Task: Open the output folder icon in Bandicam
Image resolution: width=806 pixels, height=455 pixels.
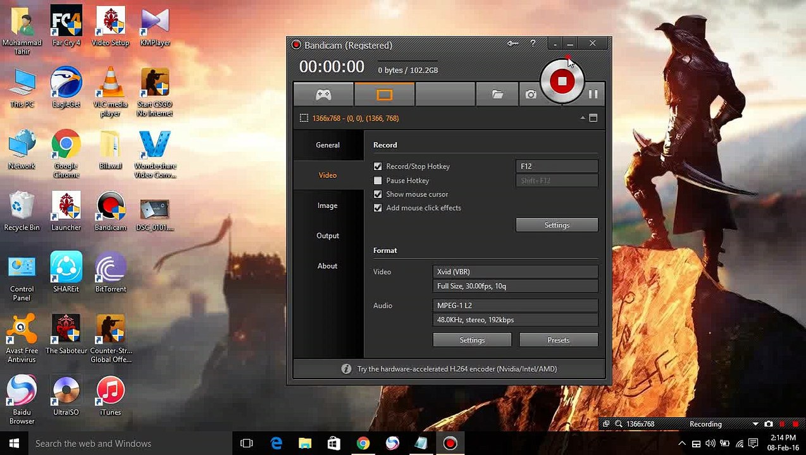Action: coord(498,95)
